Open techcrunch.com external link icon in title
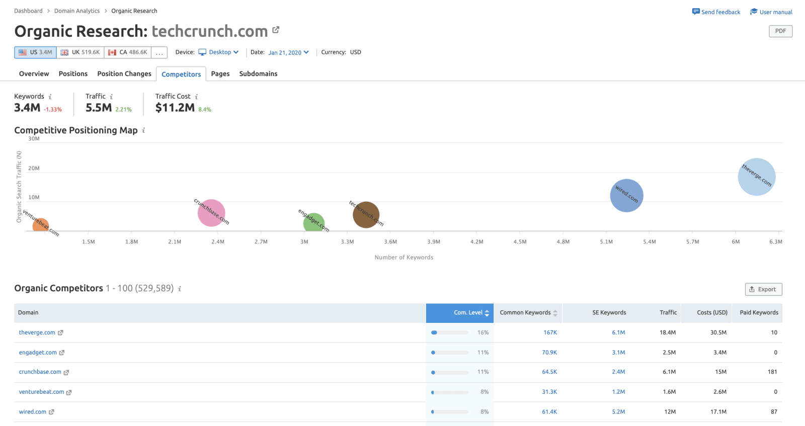The height and width of the screenshot is (426, 805). point(276,30)
